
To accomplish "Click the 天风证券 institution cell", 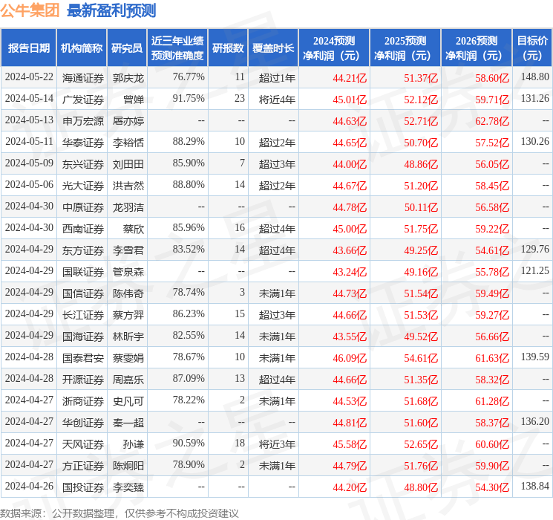I will click(83, 444).
